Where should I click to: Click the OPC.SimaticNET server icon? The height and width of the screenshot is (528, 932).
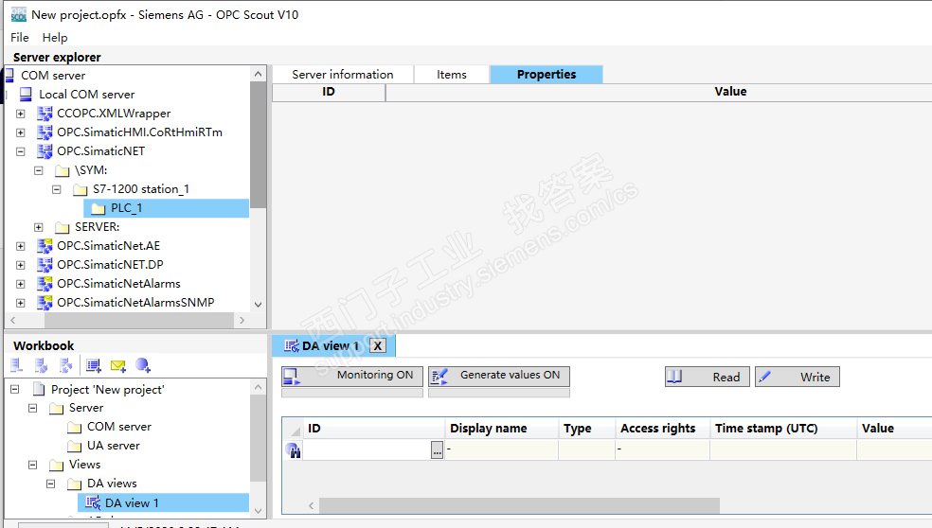(45, 151)
